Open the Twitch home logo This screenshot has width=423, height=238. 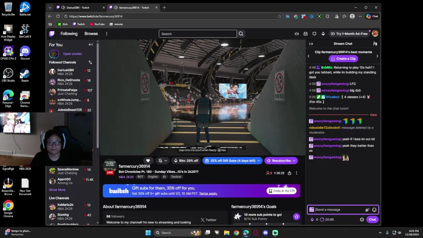52,34
